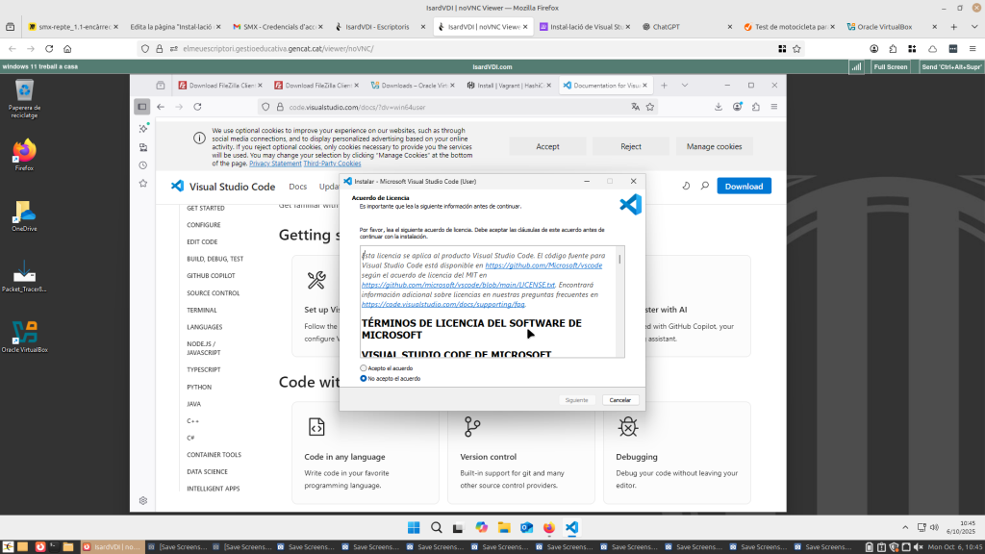This screenshot has height=554, width=985.
Task: Click the downloads arrow icon in inner Firefox
Action: click(719, 107)
